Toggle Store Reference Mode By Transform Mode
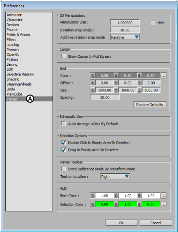The image size is (178, 232). [x=64, y=169]
